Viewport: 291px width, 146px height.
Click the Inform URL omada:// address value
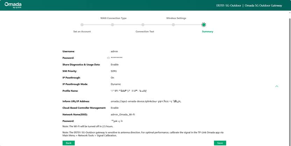[x=145, y=101]
